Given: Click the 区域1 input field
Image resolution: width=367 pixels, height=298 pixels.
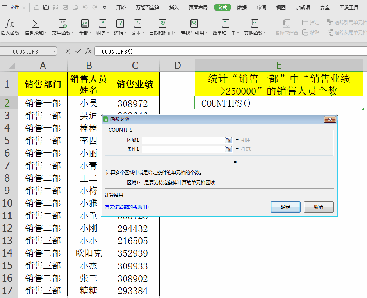Looking at the screenshot, I should coord(183,140).
